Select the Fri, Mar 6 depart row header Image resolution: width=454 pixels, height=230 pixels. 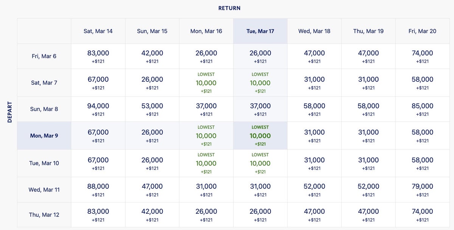[44, 56]
